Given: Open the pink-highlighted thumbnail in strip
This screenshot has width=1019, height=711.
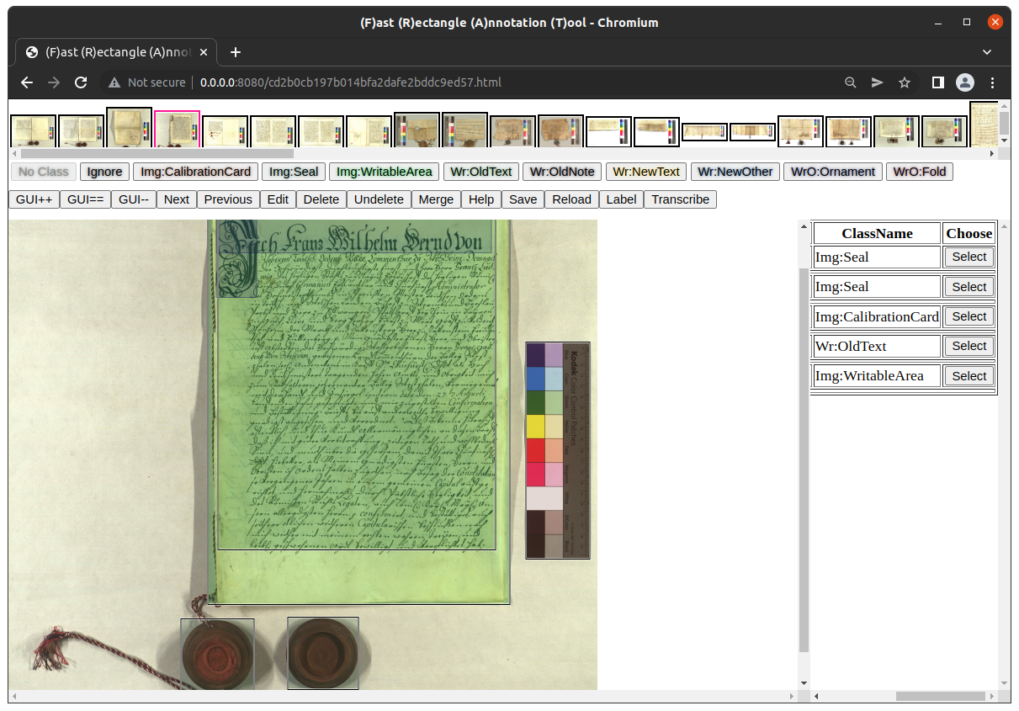Looking at the screenshot, I should 177,130.
